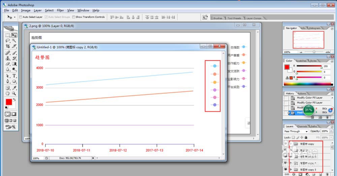Enable the Auto Select Layer checkbox
This screenshot has height=176, width=337.
point(21,17)
